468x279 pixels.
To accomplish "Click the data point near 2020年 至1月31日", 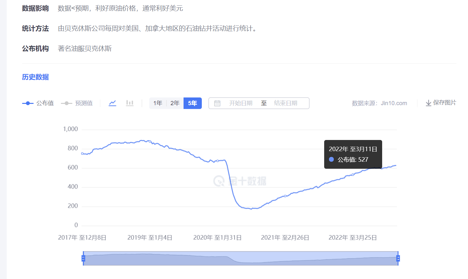I will click(218, 161).
